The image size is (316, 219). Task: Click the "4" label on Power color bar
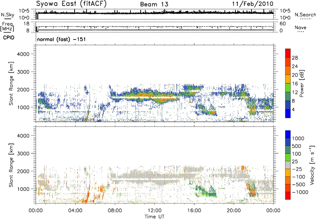[293, 109]
